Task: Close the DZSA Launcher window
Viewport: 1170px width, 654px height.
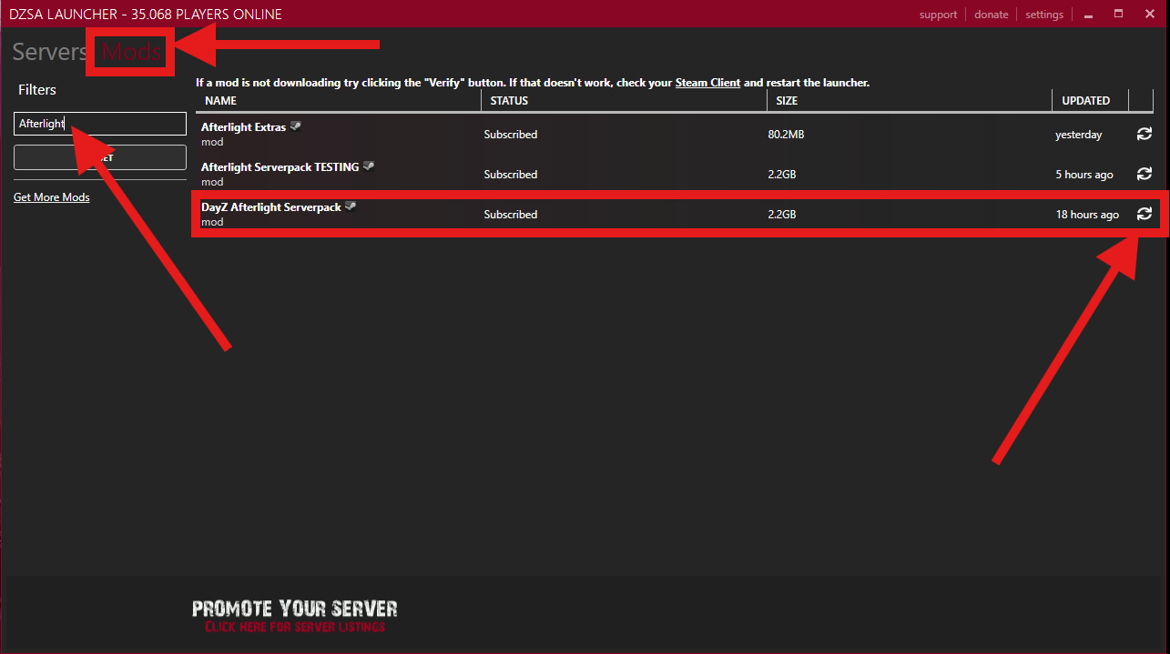Action: pos(1150,14)
